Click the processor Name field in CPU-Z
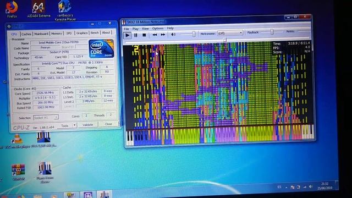352x198 pixels. pos(59,42)
